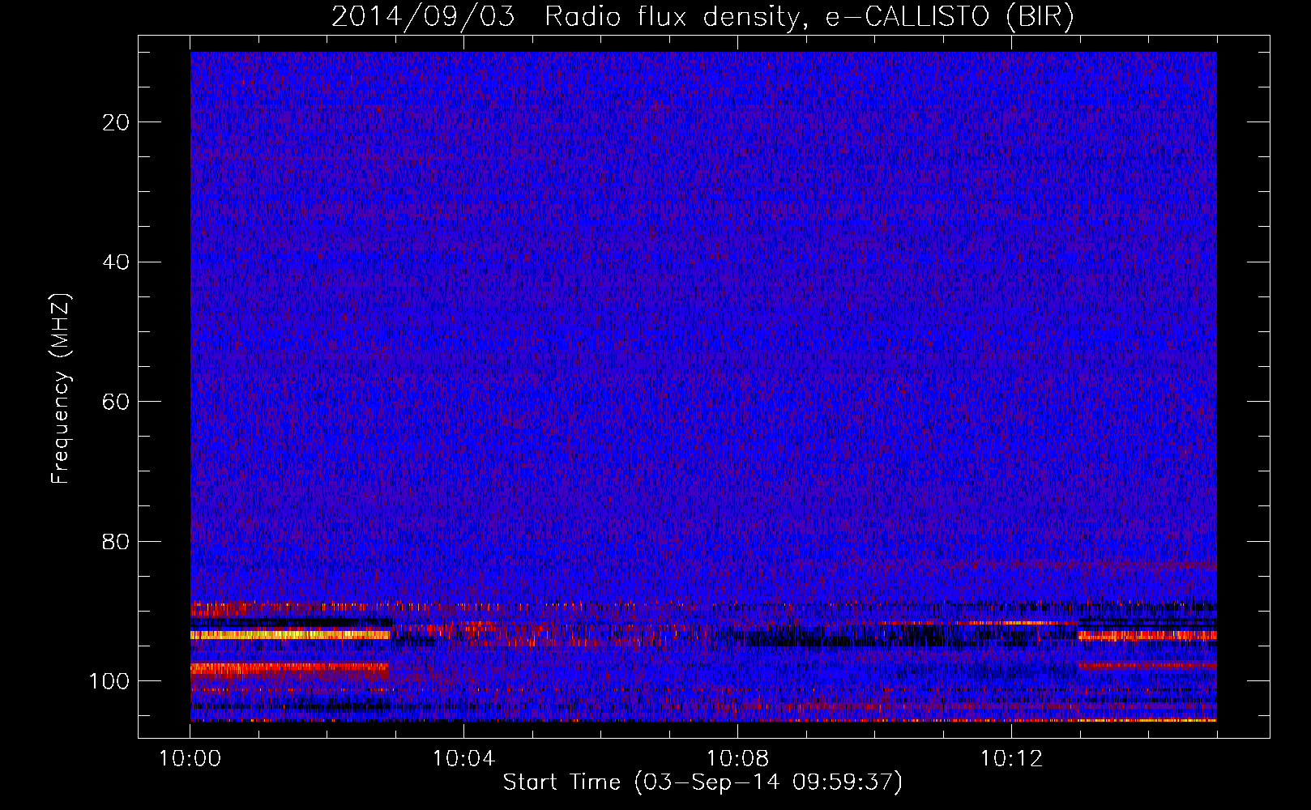Click the red emission band near 98 MHz at 10:01

click(x=289, y=670)
